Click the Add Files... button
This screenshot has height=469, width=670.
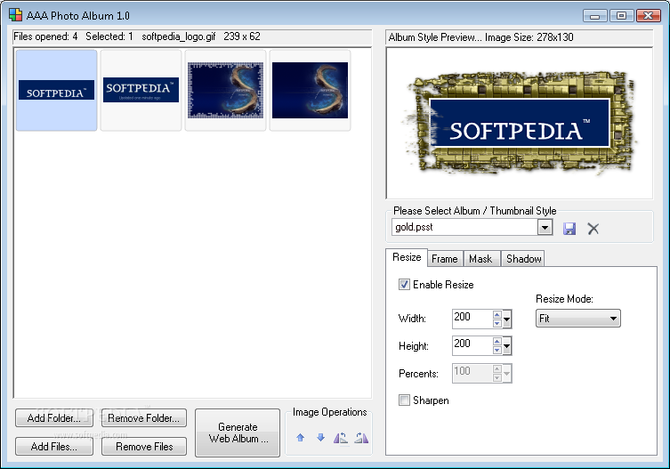pyautogui.click(x=54, y=446)
